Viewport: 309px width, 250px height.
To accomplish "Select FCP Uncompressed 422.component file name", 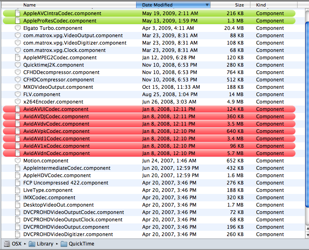I will tap(66, 183).
